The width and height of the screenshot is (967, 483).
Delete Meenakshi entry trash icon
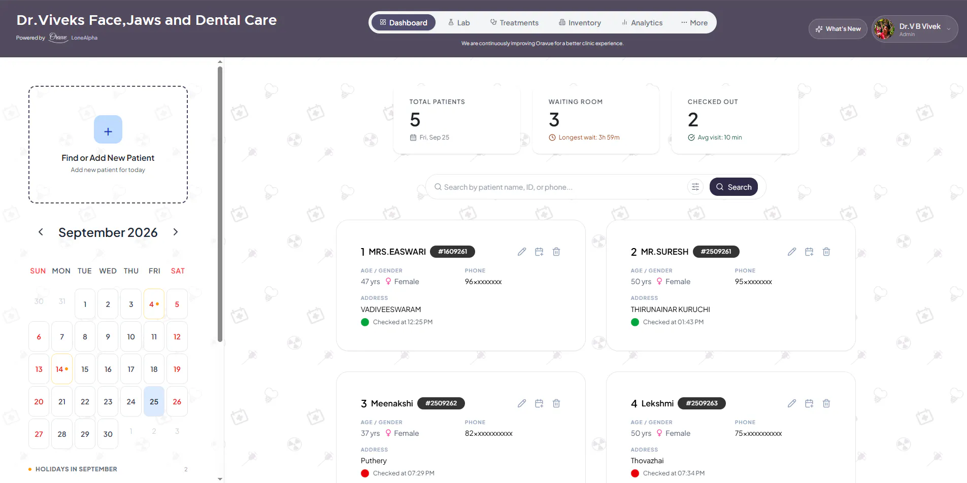pyautogui.click(x=556, y=403)
